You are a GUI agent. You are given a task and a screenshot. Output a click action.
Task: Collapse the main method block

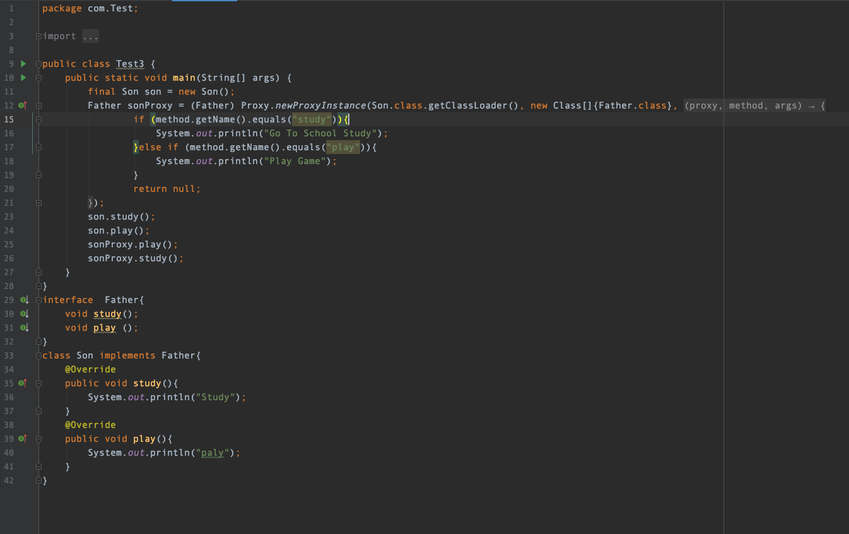[38, 78]
